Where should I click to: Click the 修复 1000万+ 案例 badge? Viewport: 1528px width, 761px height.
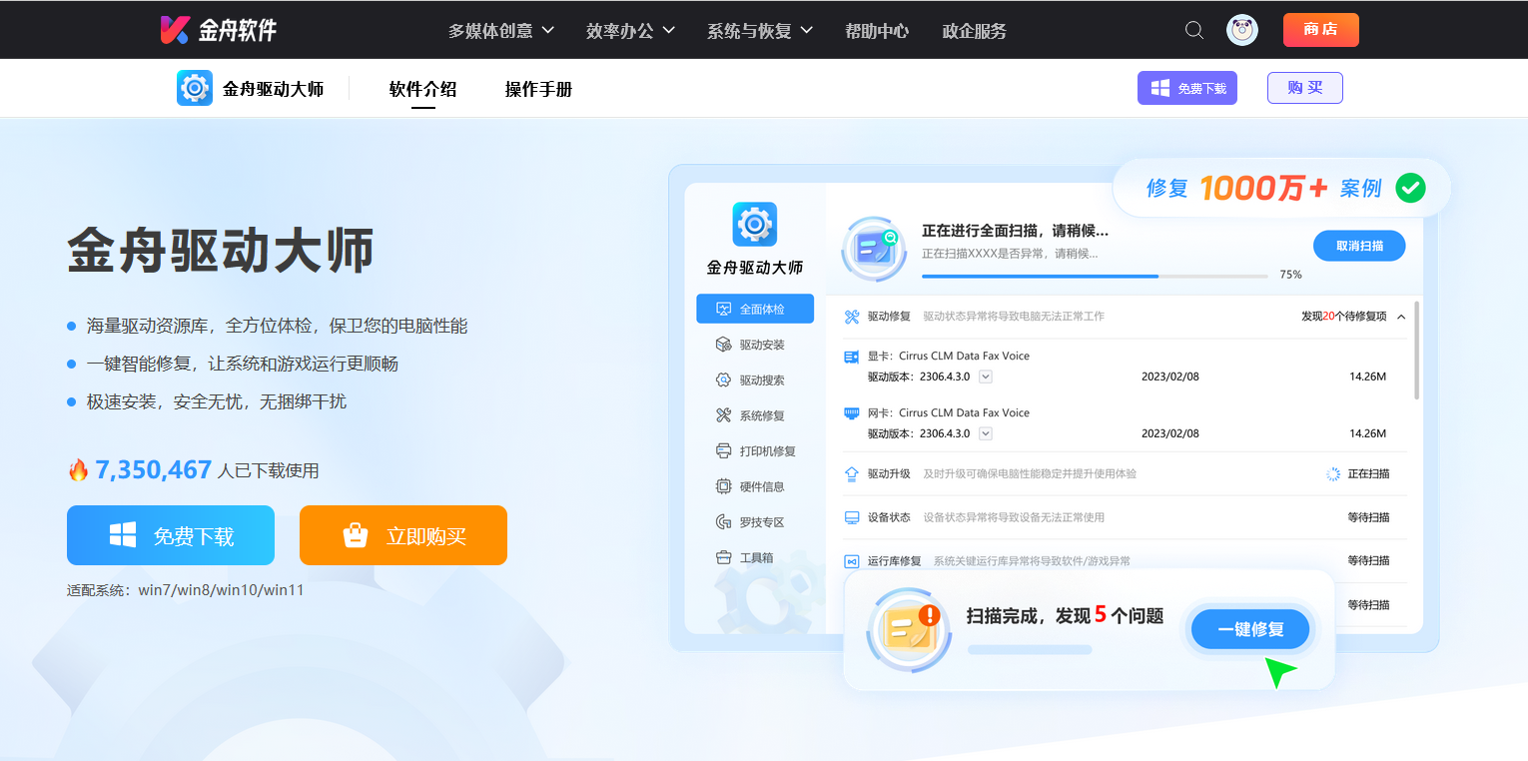(x=1281, y=188)
